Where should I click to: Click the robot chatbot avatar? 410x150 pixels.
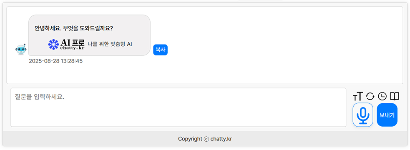[20, 50]
